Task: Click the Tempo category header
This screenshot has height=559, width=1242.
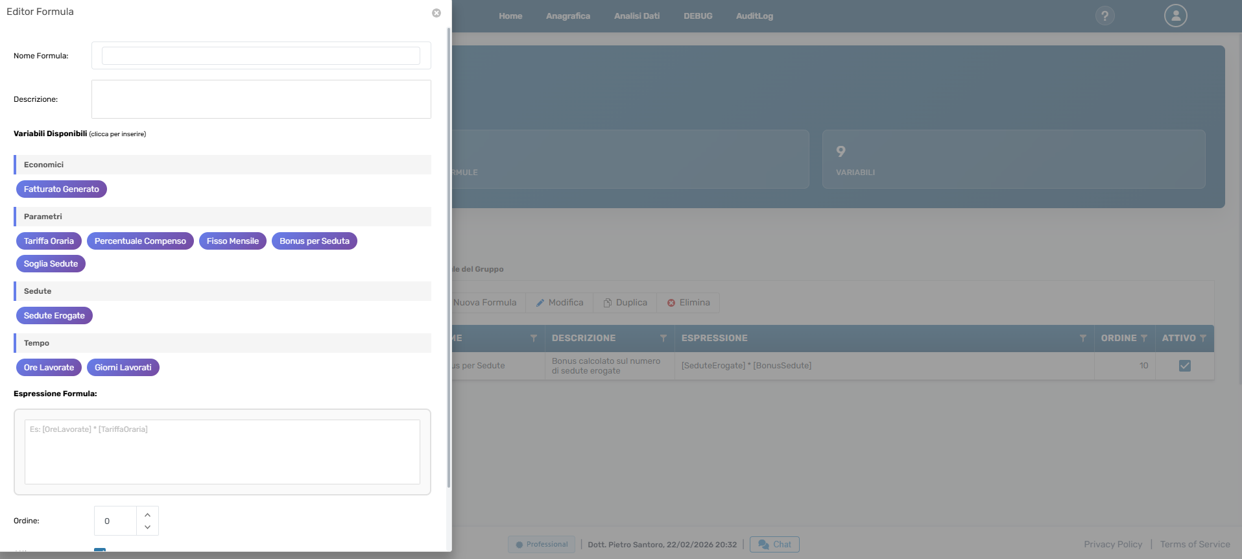Action: pos(222,343)
